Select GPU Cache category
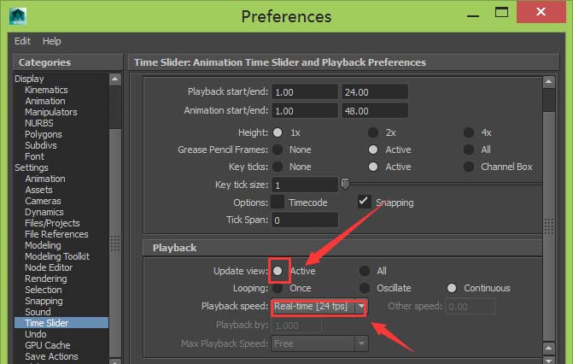The height and width of the screenshot is (364, 573). pyautogui.click(x=48, y=345)
